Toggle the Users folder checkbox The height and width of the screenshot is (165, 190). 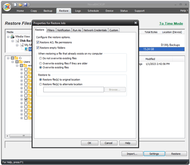17,62
